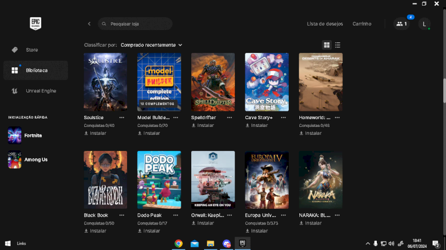The image size is (446, 250).
Task: Open Model Builder cover art
Action: [159, 82]
